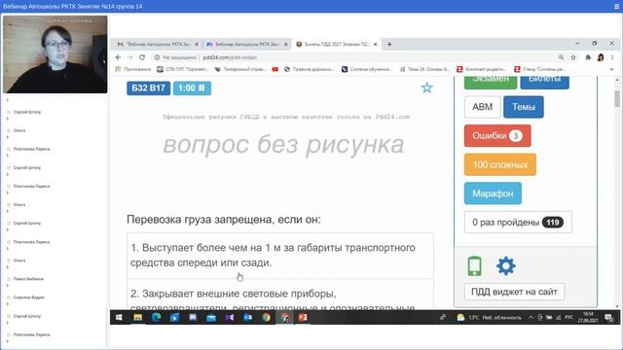This screenshot has width=623, height=350.
Task: Open the Mail app on the taskbar
Action: [211, 318]
